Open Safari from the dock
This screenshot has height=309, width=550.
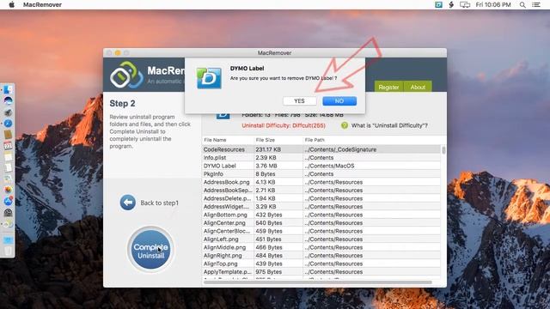point(8,124)
